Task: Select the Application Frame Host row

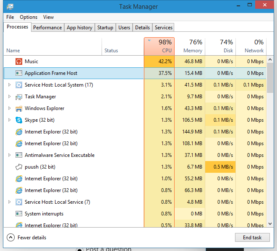Action: 135,73
